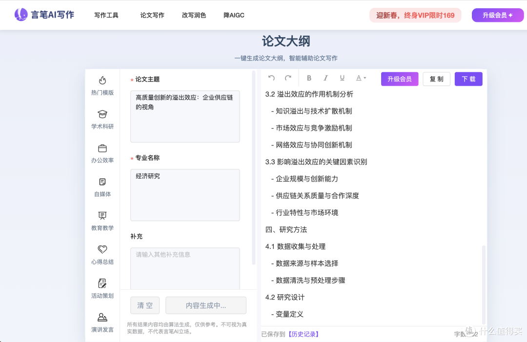Open the 写作工具 menu
The width and height of the screenshot is (527, 342).
106,15
